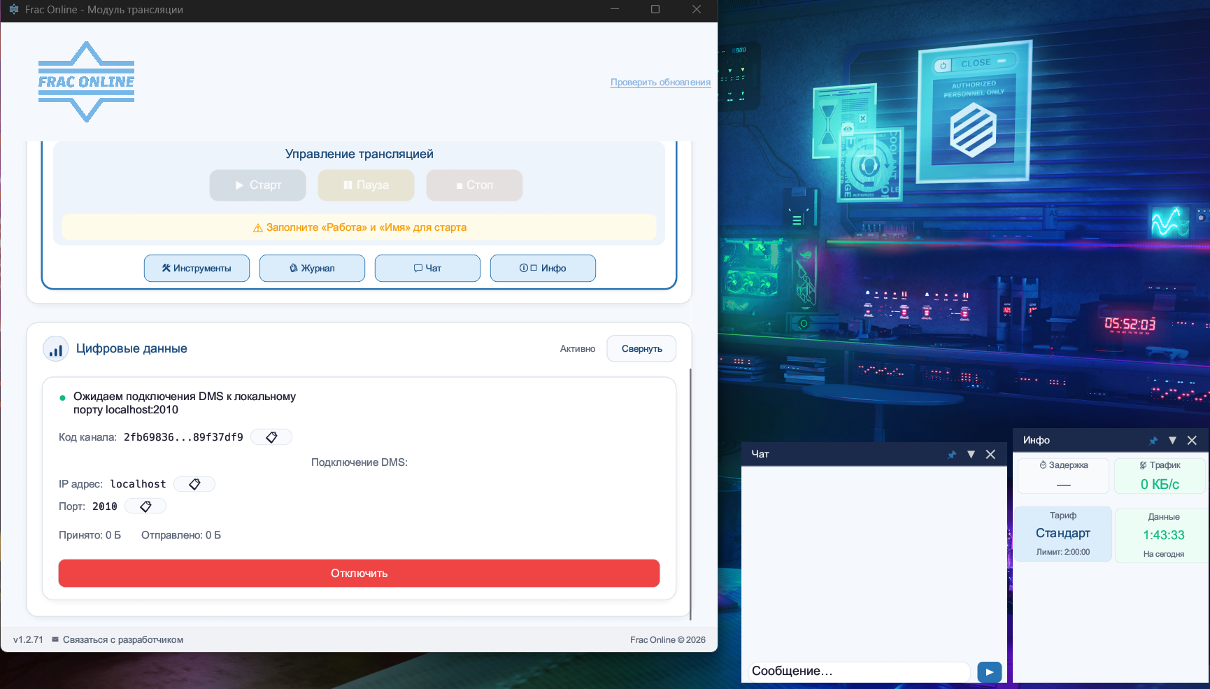Close the Инфо panel
1210x689 pixels.
[1192, 441]
